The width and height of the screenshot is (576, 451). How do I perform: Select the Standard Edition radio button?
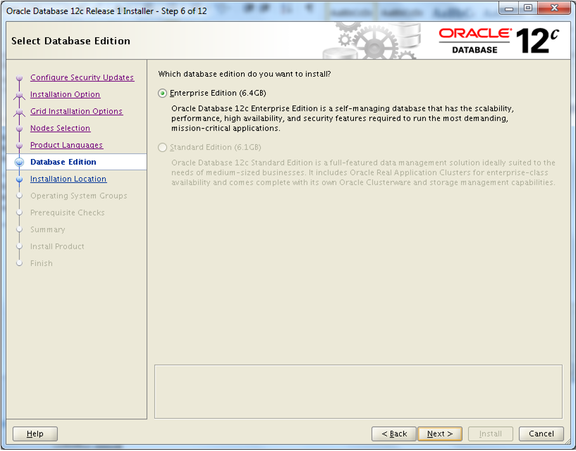click(162, 148)
